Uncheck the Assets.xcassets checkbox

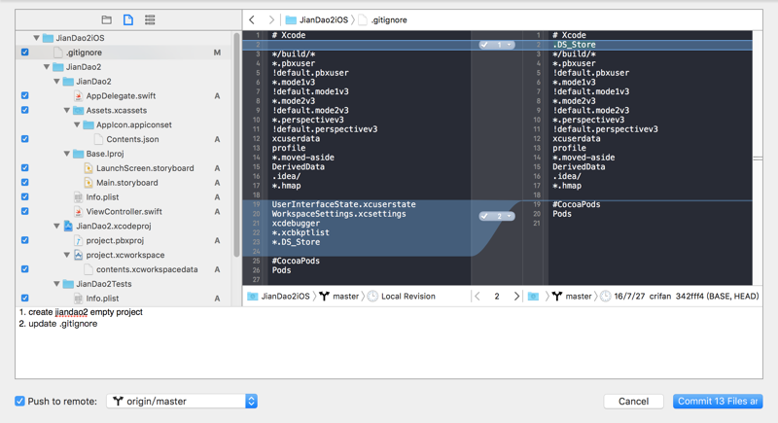click(x=25, y=110)
